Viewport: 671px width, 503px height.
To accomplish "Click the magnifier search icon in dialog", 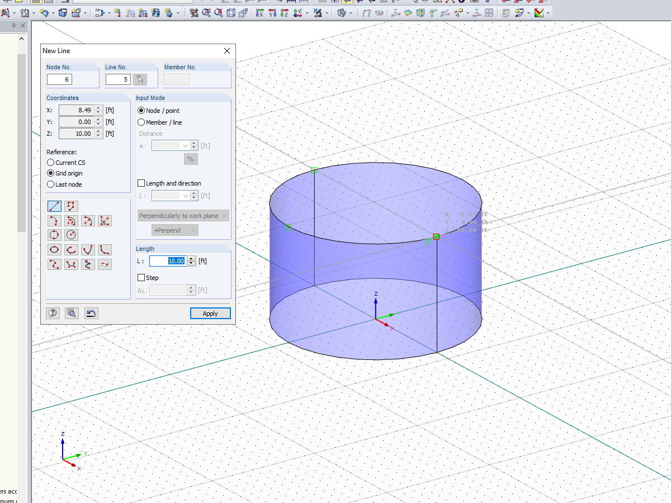I will pyautogui.click(x=72, y=313).
